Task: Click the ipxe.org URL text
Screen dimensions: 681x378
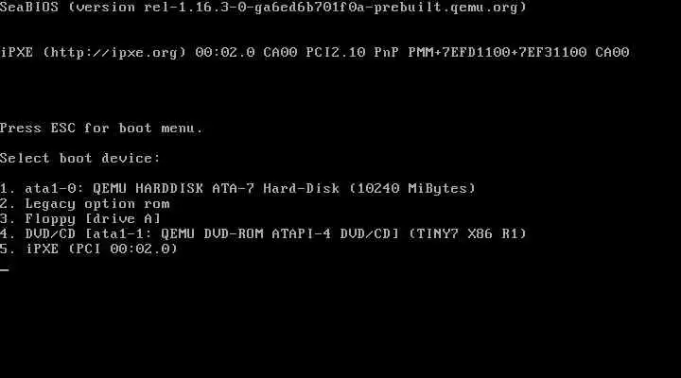Action: pyautogui.click(x=114, y=53)
